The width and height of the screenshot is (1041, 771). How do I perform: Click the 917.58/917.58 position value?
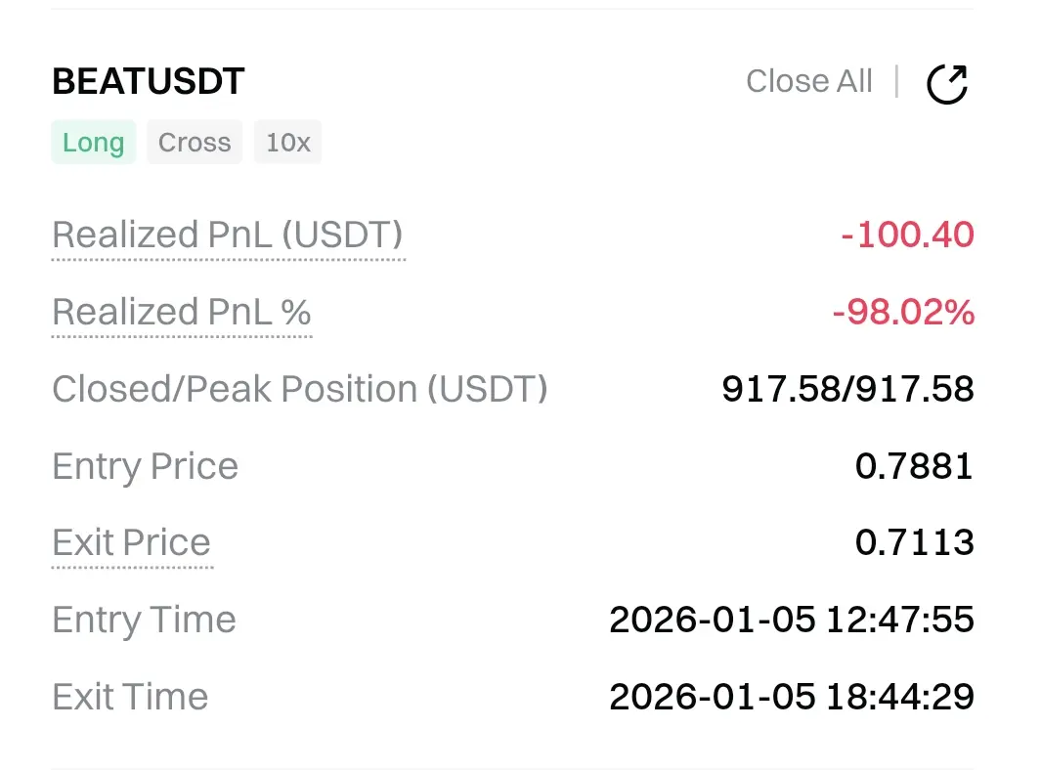click(847, 389)
